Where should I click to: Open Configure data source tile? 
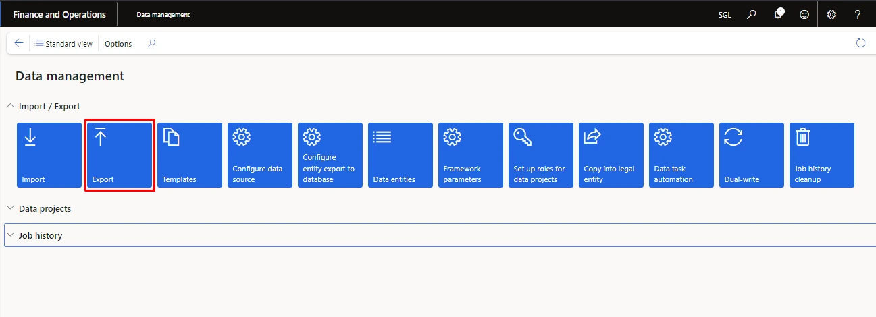click(x=260, y=155)
